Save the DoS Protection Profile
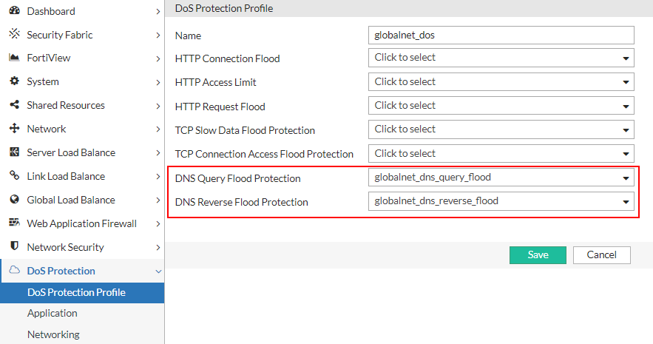The image size is (653, 344). (x=538, y=254)
